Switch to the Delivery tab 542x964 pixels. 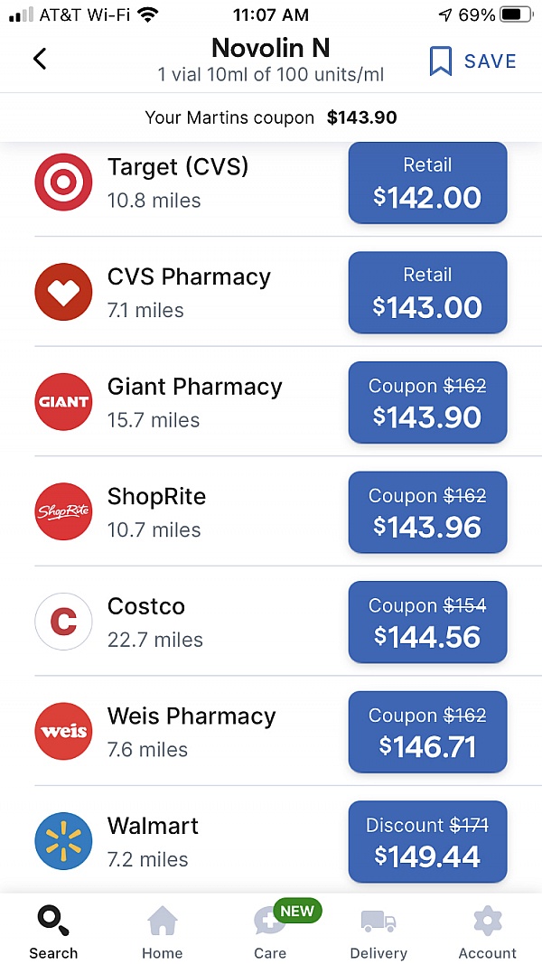pos(378,931)
